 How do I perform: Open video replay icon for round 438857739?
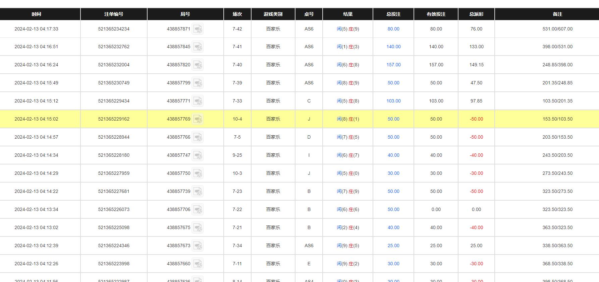198,191
